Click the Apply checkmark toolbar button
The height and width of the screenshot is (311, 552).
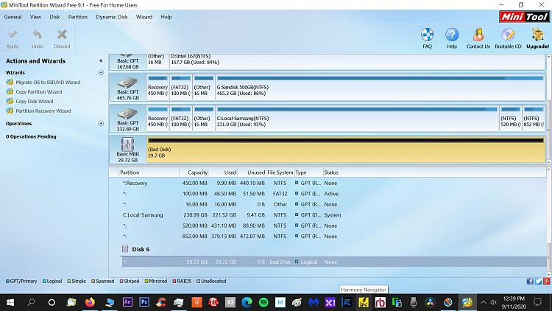pyautogui.click(x=13, y=39)
